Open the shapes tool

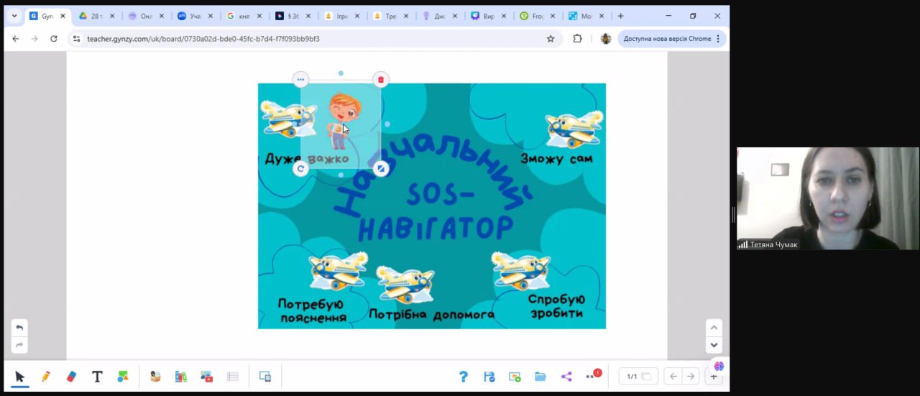(123, 377)
